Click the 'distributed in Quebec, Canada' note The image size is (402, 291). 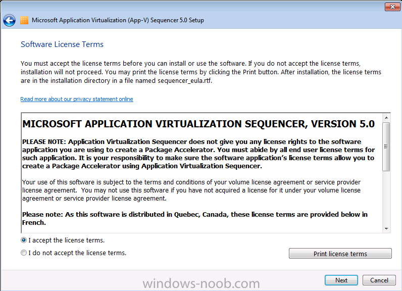pos(195,218)
